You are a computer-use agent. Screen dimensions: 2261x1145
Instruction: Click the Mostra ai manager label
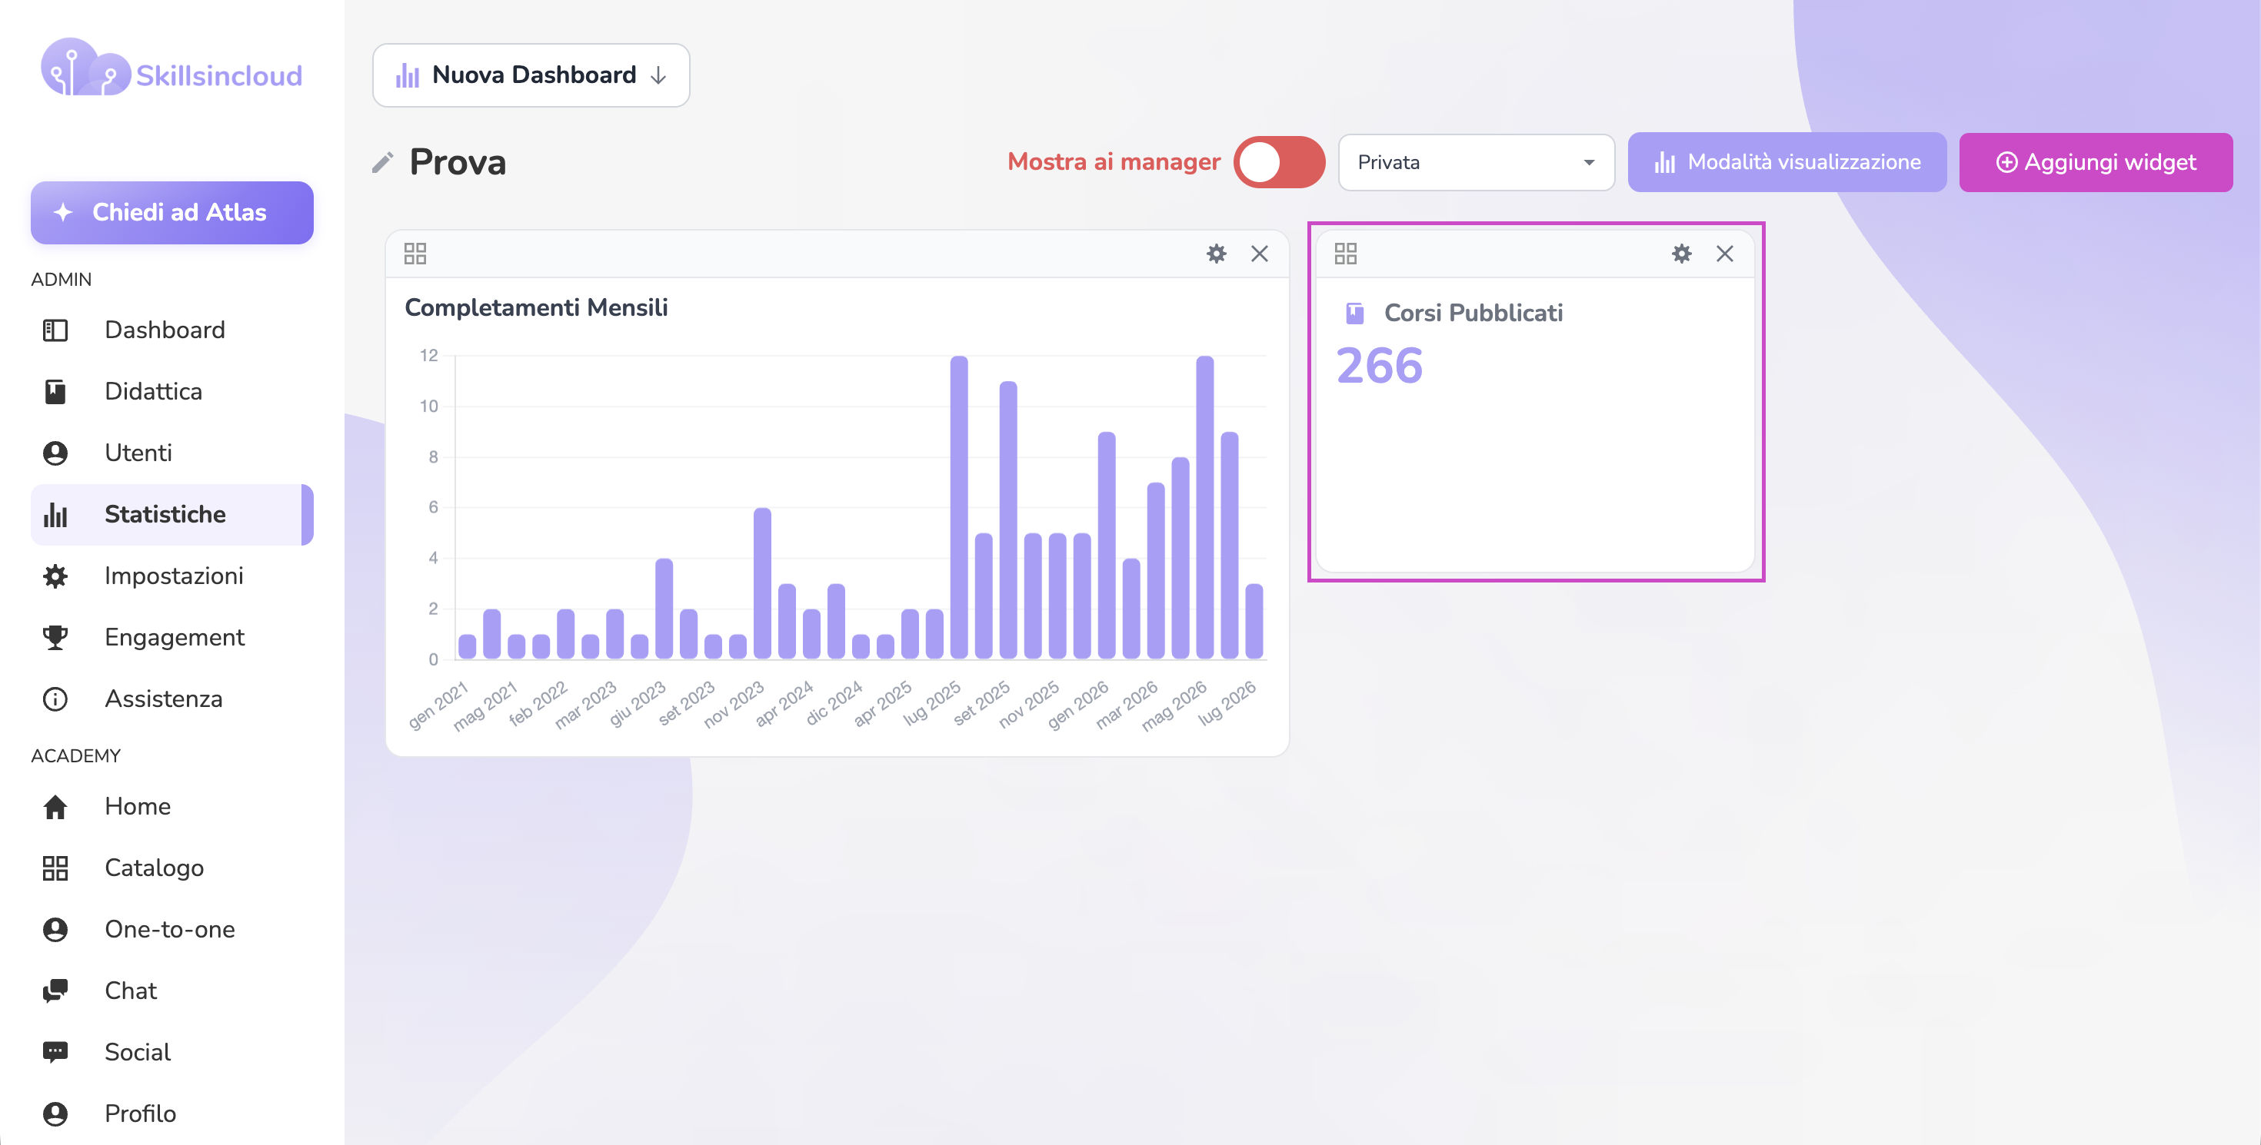[1114, 162]
